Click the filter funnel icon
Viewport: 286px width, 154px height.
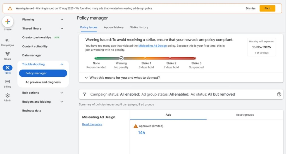(x=85, y=94)
